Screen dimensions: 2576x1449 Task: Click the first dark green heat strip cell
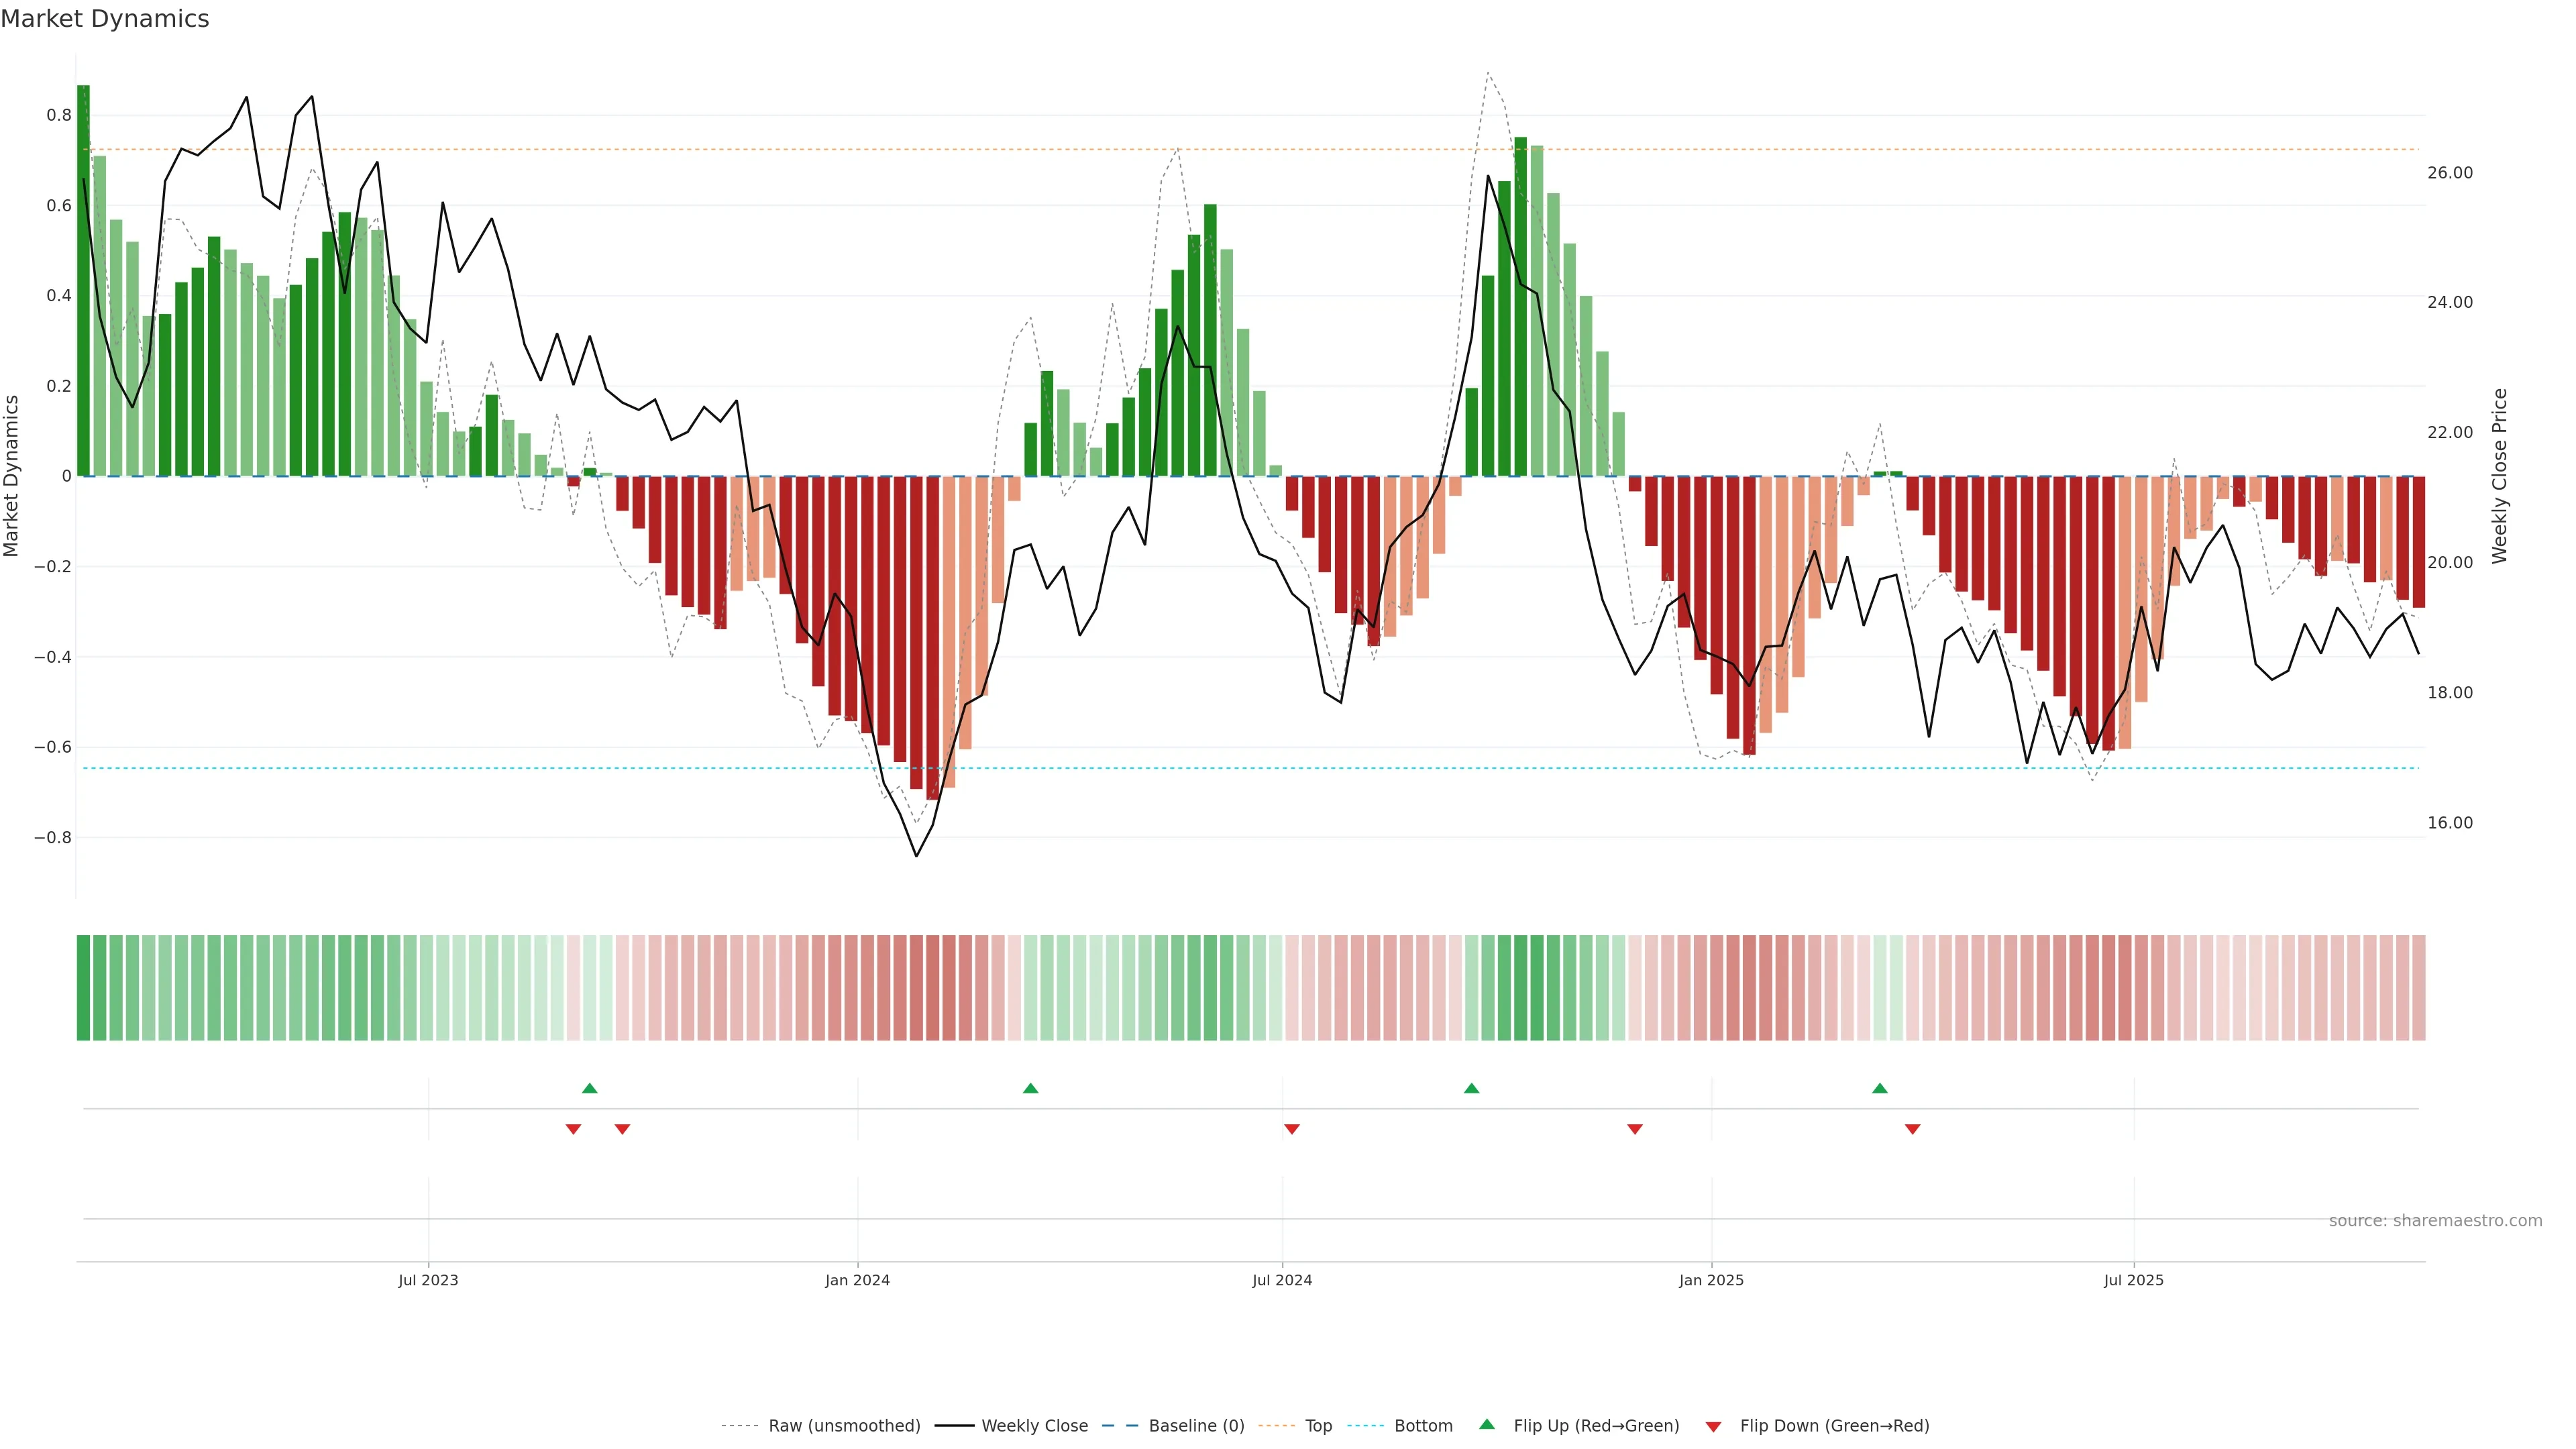[83, 988]
